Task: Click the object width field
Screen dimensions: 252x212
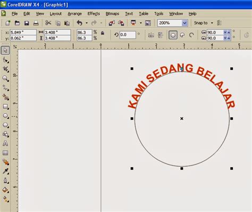Action: click(x=57, y=32)
